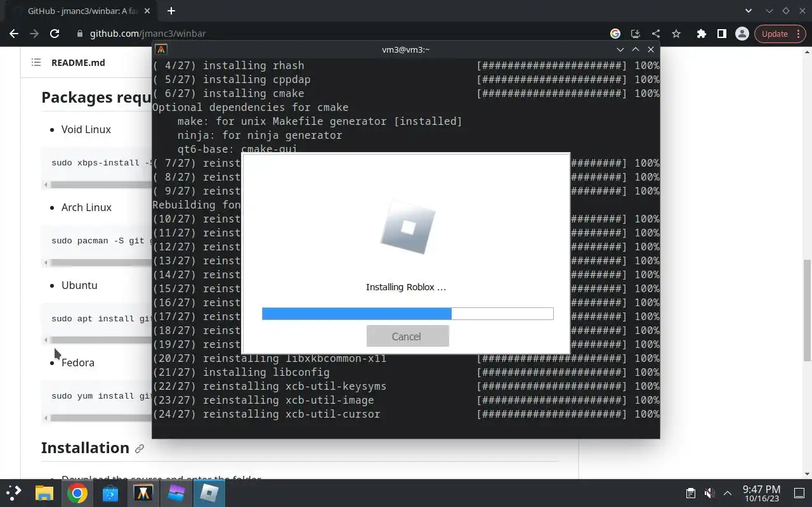
Task: Click the Alacritty icon in terminal titlebar
Action: coord(161,49)
